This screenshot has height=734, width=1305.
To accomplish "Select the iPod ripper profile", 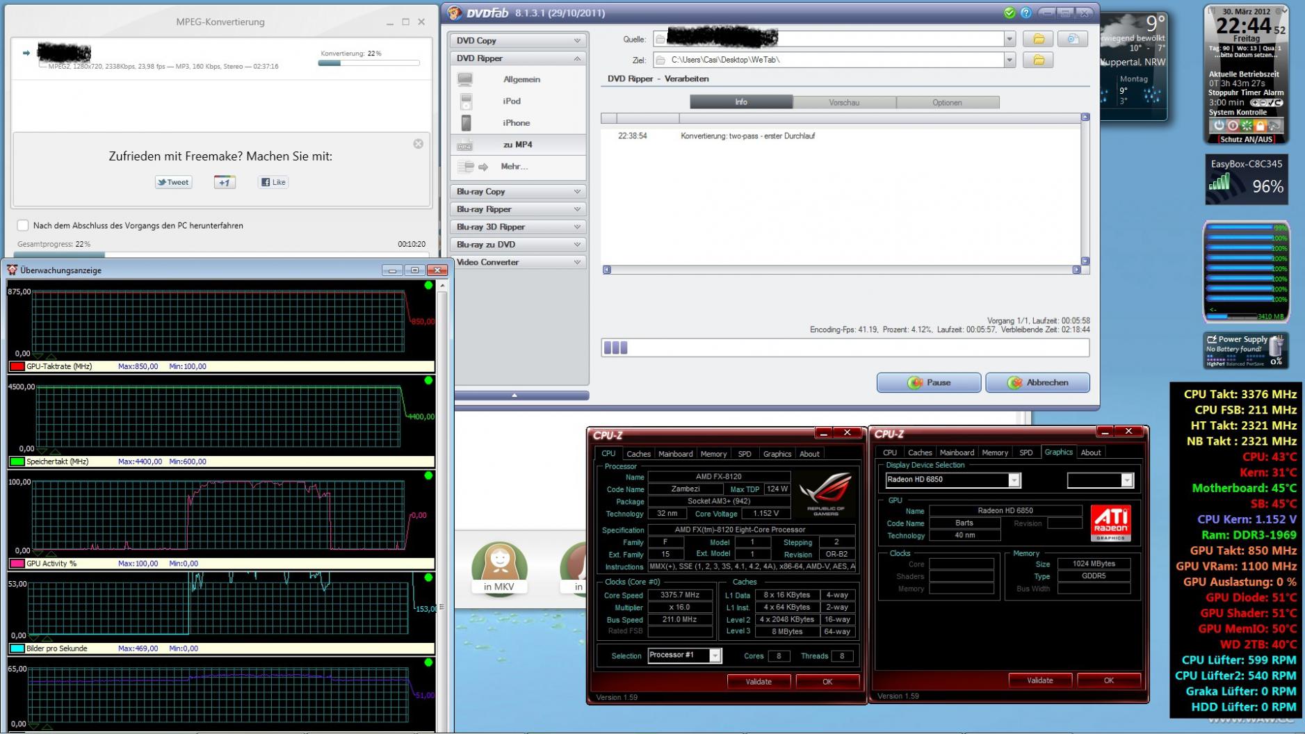I will (511, 101).
